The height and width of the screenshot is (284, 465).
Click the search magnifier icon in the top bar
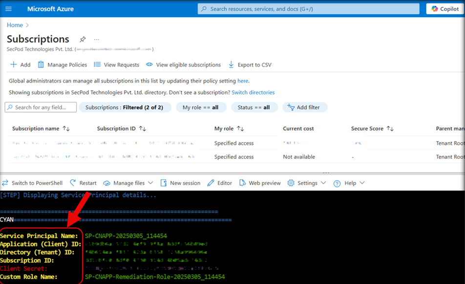coord(204,9)
